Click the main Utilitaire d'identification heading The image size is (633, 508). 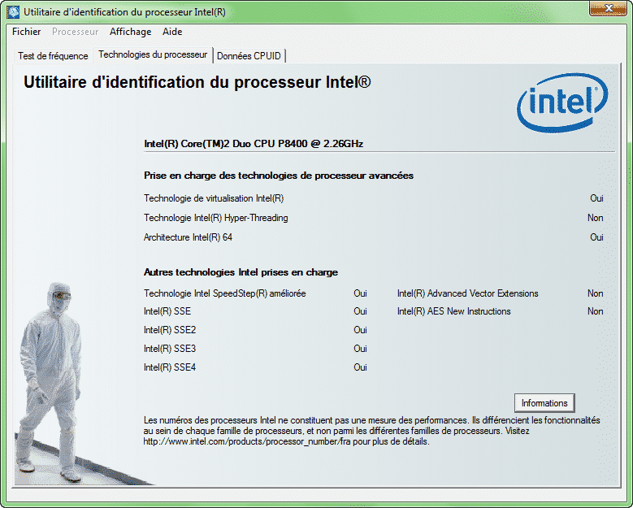pyautogui.click(x=197, y=82)
